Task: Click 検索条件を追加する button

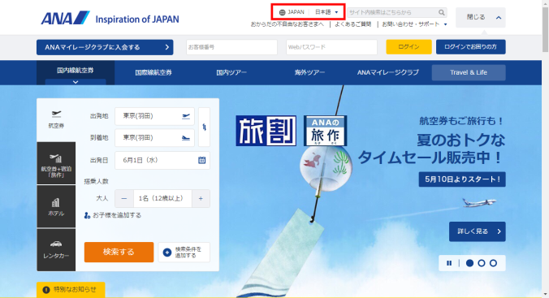Action: (x=184, y=253)
